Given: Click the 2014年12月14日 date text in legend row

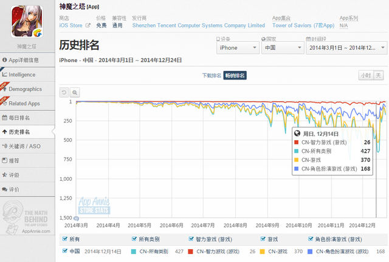Looking at the screenshot, I should 103,252.
